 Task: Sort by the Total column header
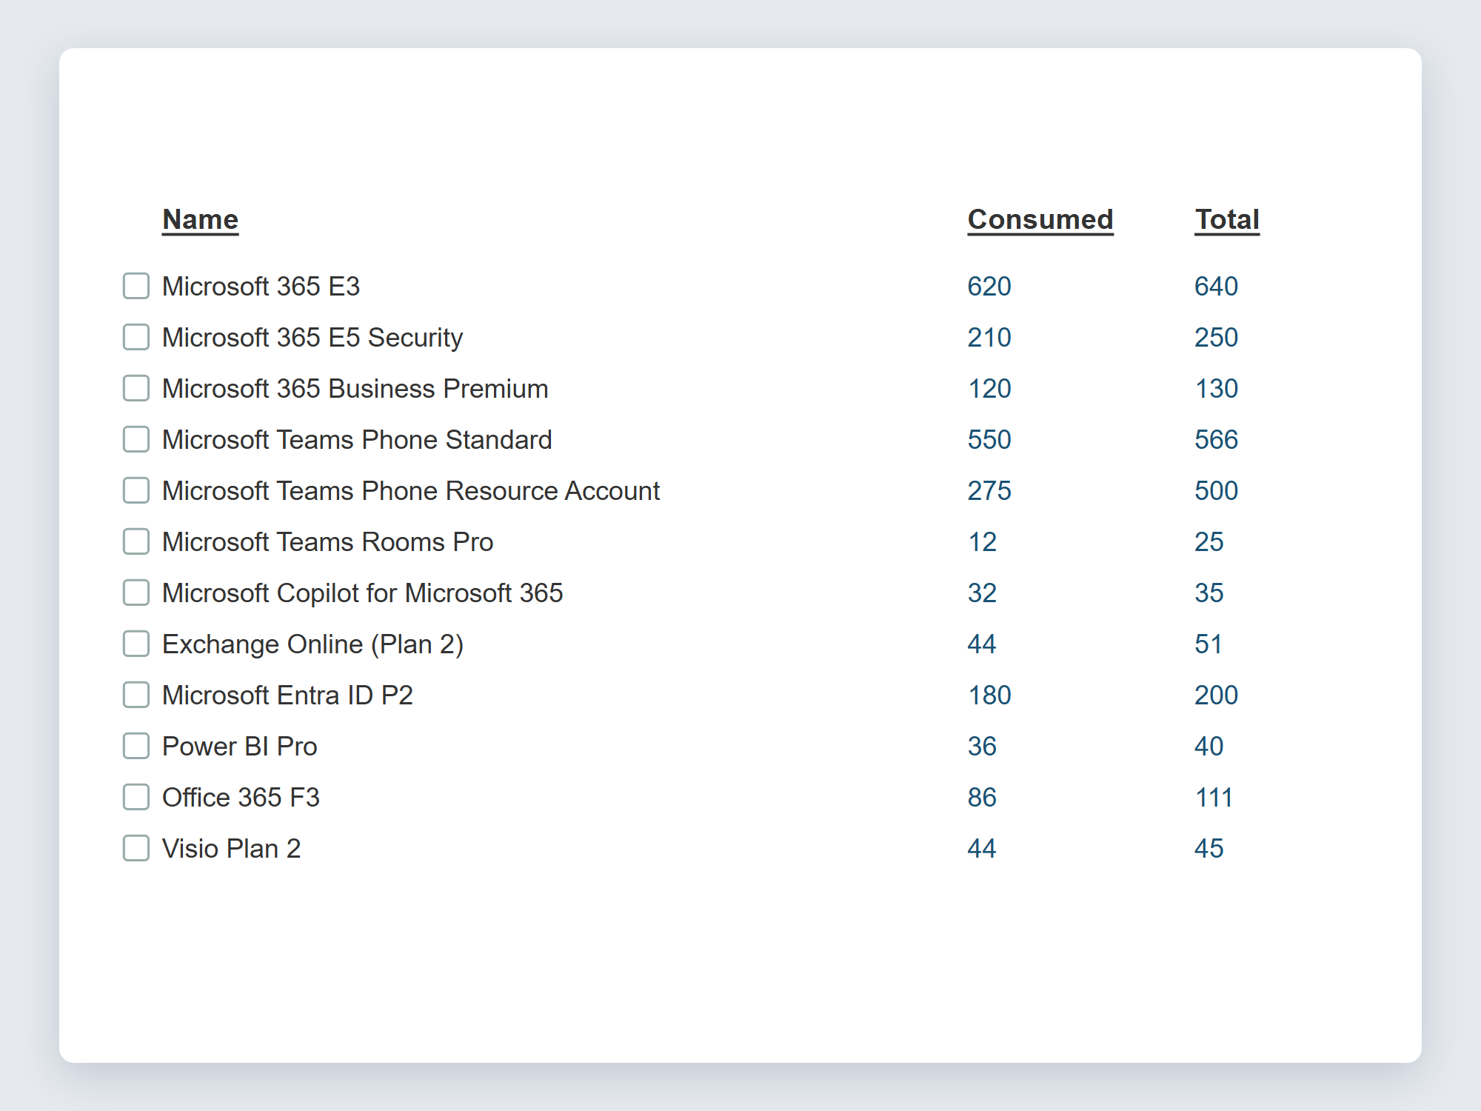(1227, 220)
